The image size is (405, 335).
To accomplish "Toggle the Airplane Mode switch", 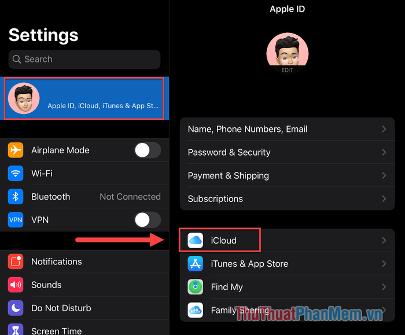I will point(148,150).
